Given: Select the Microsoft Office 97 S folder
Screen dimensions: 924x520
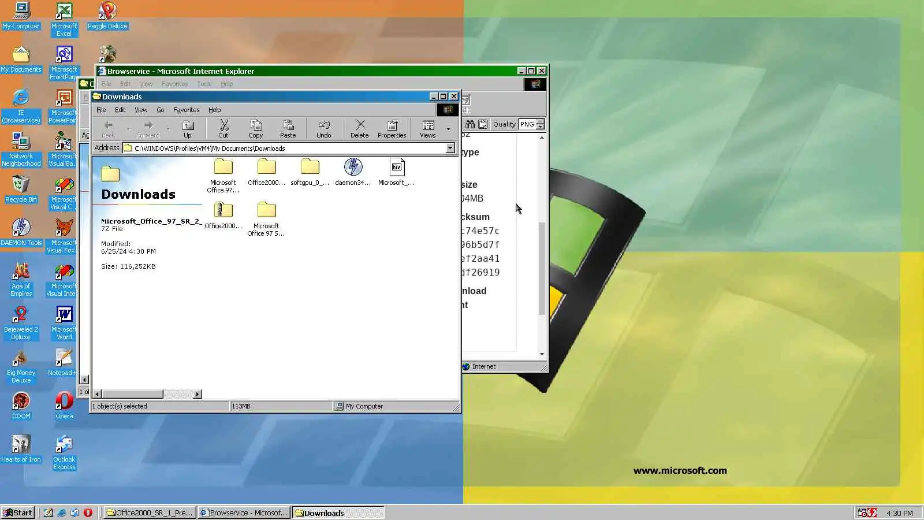Looking at the screenshot, I should coord(266,219).
